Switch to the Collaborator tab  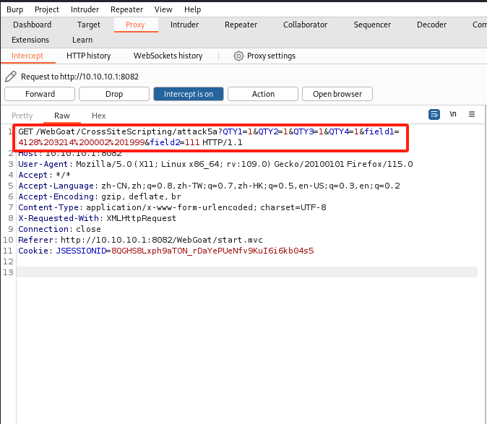305,25
